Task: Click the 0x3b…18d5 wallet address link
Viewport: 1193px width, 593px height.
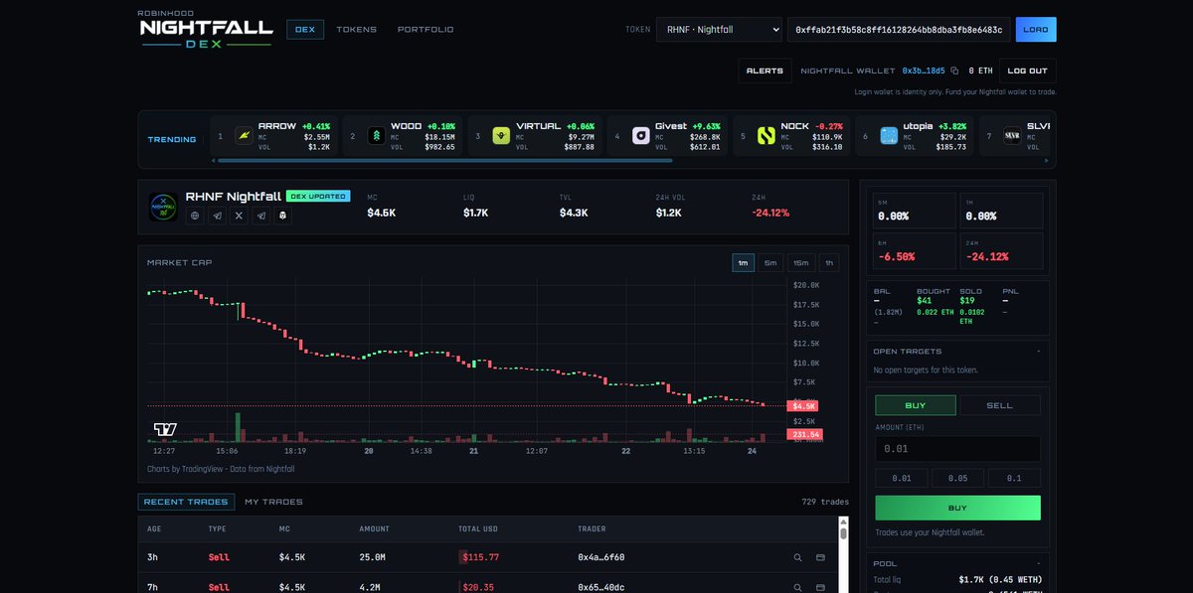Action: 924,71
